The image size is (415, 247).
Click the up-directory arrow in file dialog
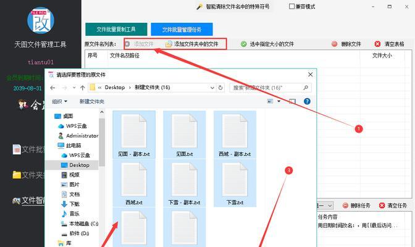(82, 88)
